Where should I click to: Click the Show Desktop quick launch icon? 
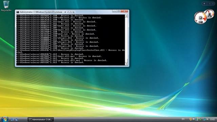click(12, 120)
